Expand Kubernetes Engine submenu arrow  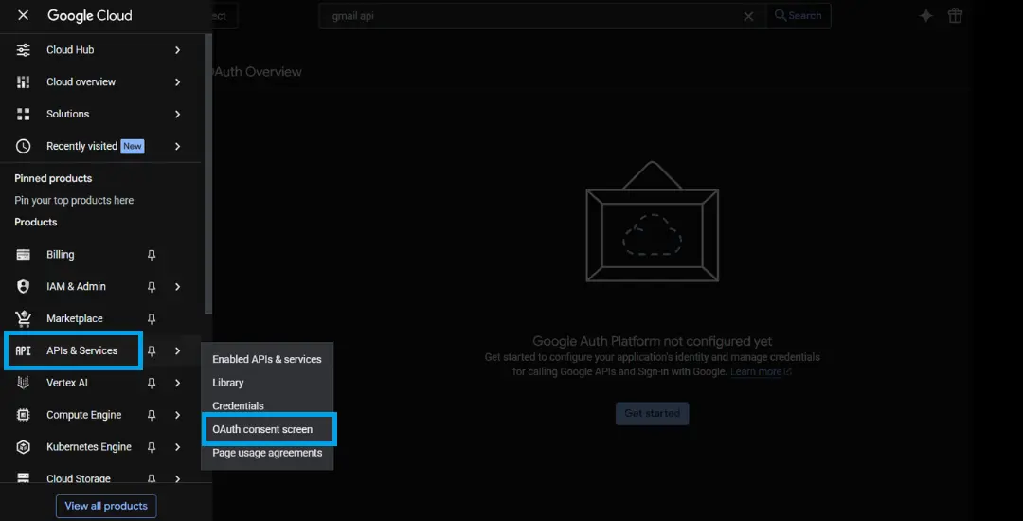tap(177, 447)
